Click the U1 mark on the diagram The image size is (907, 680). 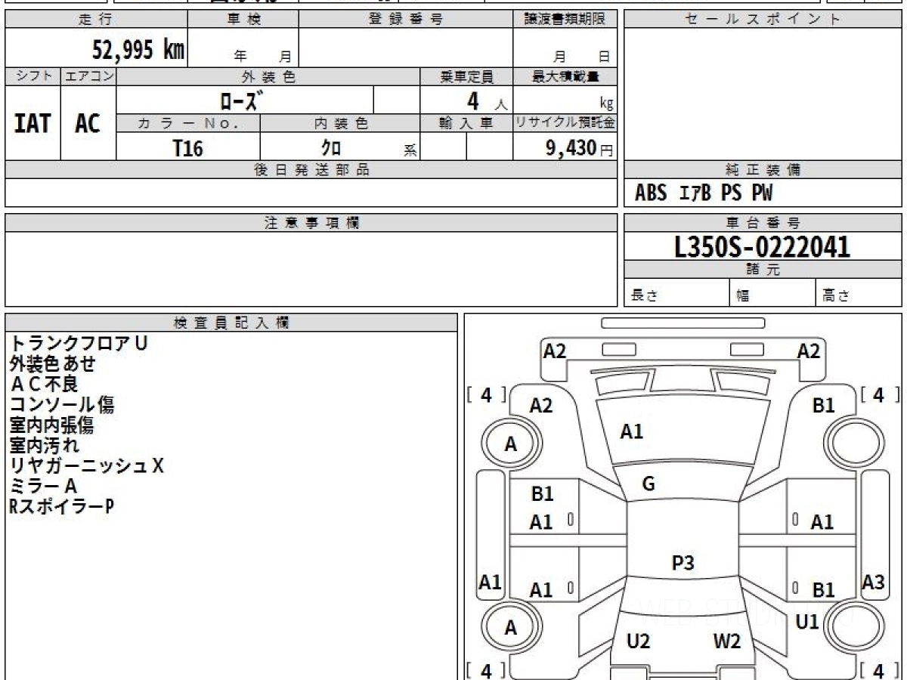807,622
